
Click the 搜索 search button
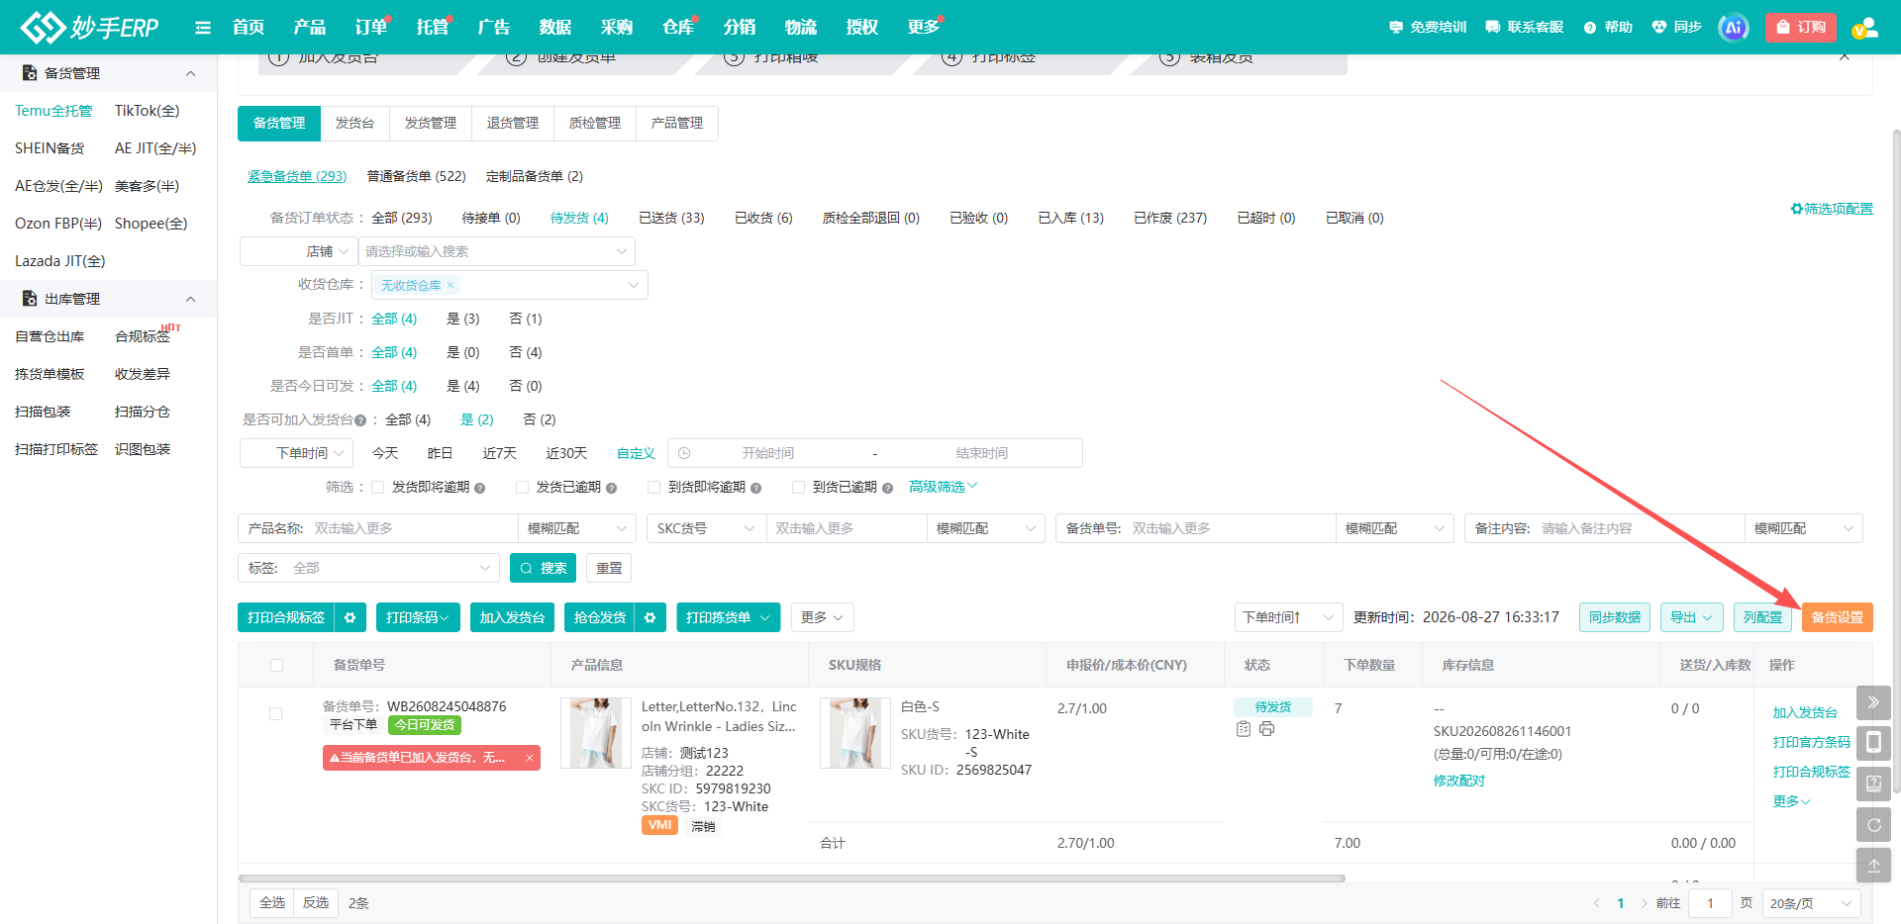coord(544,568)
